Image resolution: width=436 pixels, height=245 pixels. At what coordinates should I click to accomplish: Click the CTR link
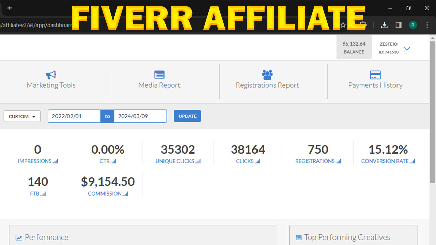click(x=105, y=161)
